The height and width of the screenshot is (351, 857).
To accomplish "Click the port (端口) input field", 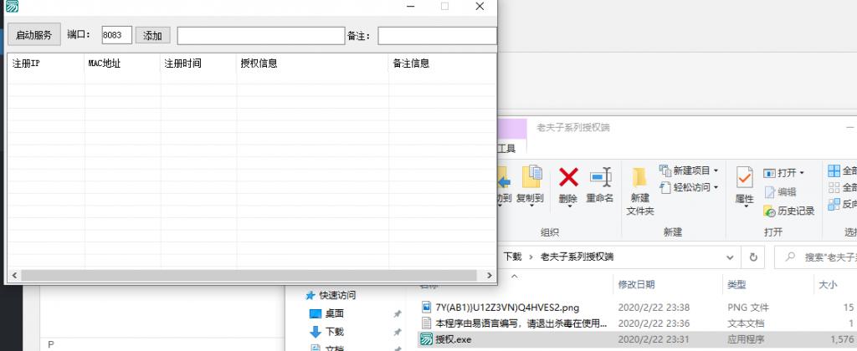I will (116, 35).
